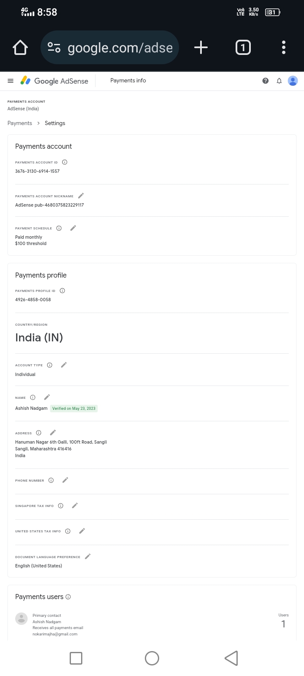Tap the browser URL address bar

110,47
